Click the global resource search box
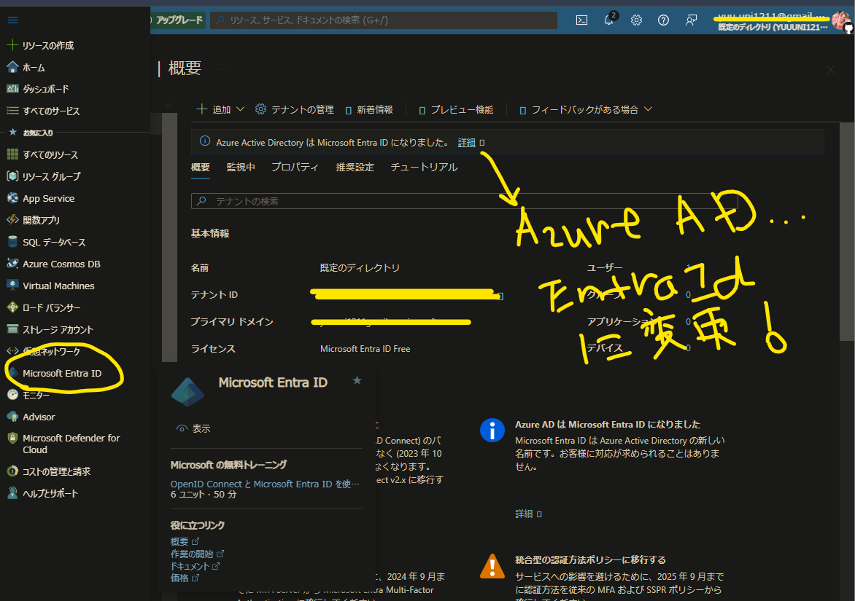 pos(384,20)
